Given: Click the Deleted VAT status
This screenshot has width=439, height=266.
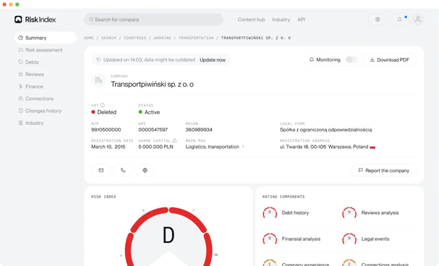Looking at the screenshot, I should 107,112.
